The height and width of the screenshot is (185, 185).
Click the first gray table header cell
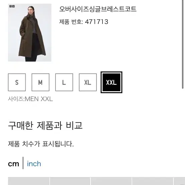point(29,181)
